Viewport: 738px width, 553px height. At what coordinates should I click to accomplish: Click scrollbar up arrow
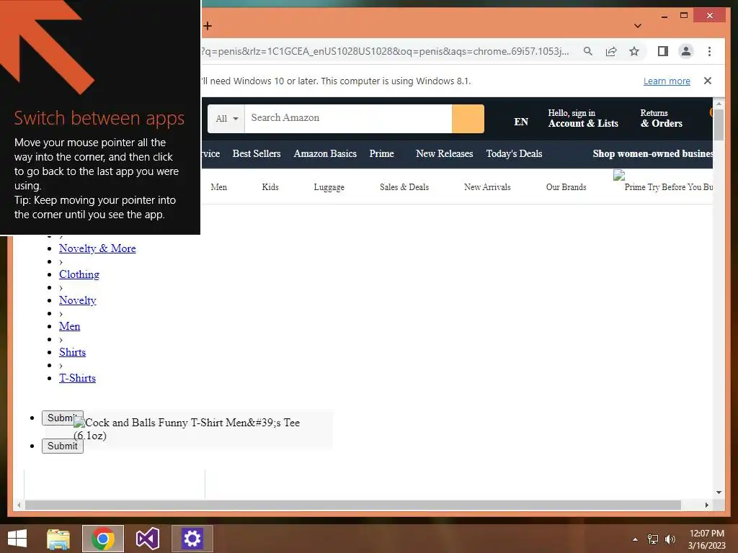(x=719, y=103)
